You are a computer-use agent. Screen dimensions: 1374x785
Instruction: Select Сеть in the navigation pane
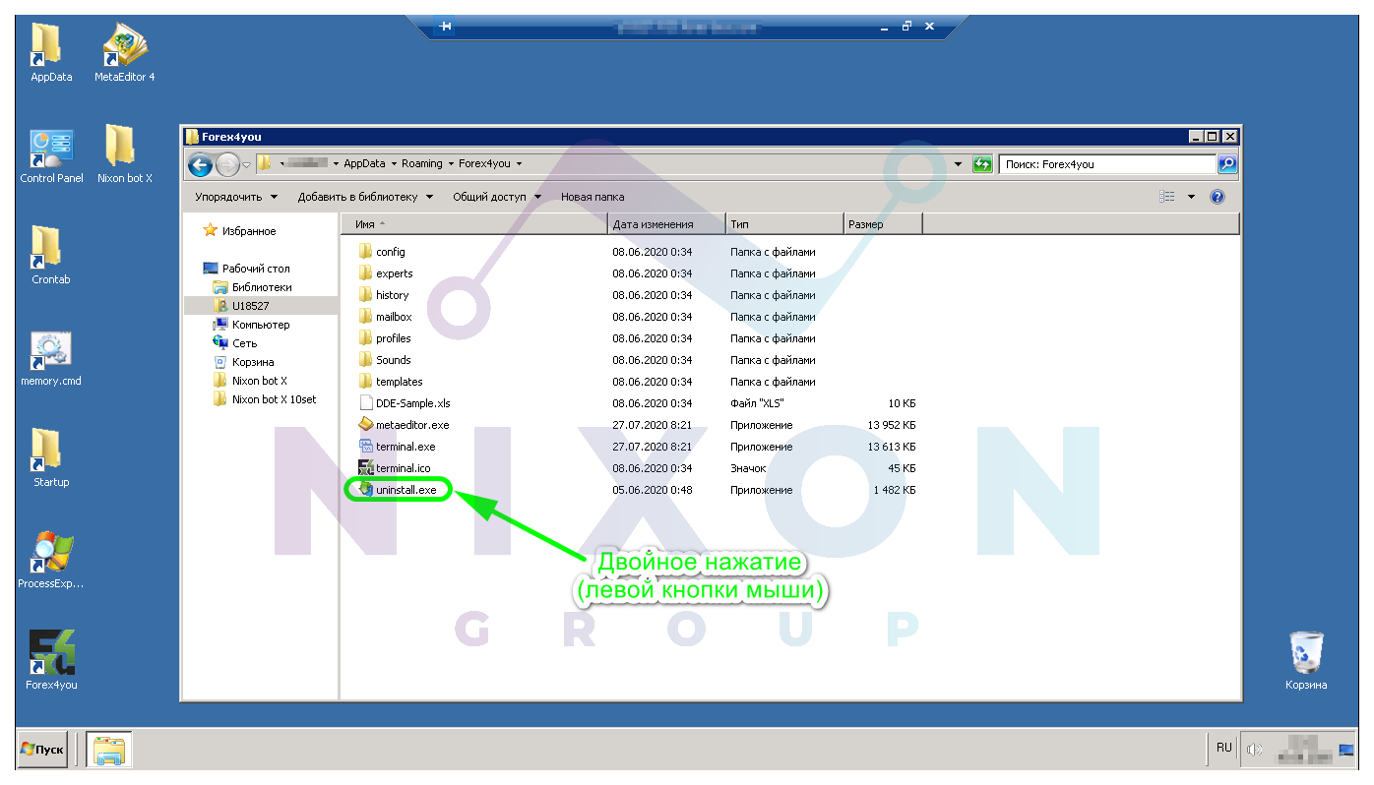(x=235, y=343)
